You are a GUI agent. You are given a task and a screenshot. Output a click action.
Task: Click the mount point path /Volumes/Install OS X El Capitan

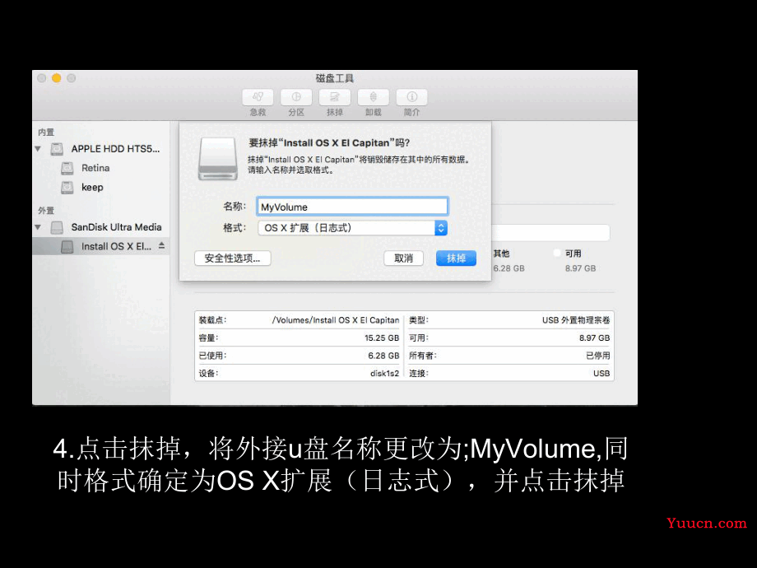335,320
